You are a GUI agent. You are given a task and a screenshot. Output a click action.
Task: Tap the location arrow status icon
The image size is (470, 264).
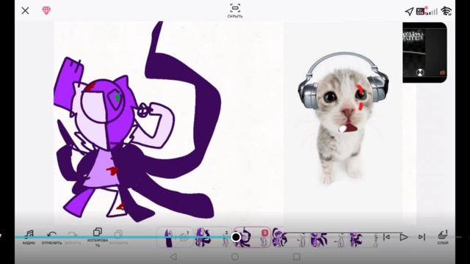[409, 12]
